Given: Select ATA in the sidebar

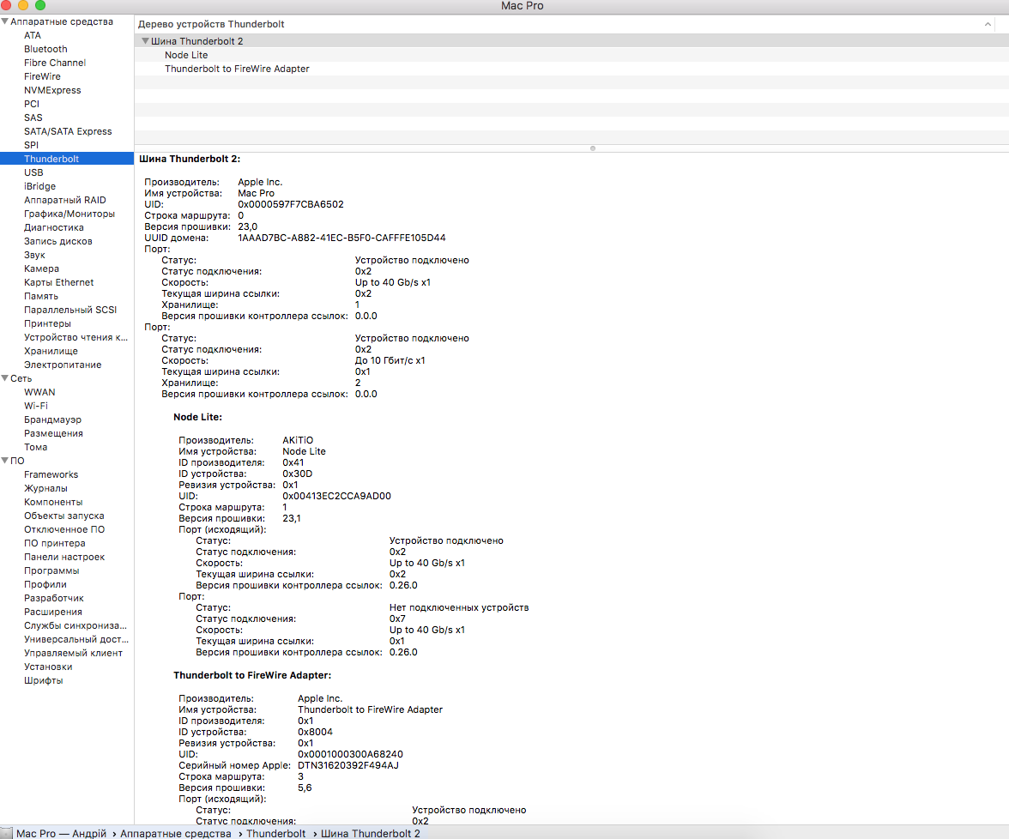Looking at the screenshot, I should point(33,35).
